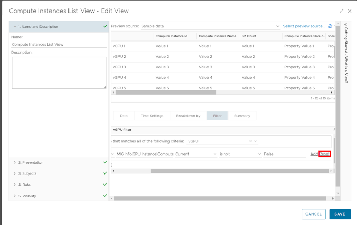Click the refresh preview source icon
Screen dimensions: 357x225
[x=330, y=26]
